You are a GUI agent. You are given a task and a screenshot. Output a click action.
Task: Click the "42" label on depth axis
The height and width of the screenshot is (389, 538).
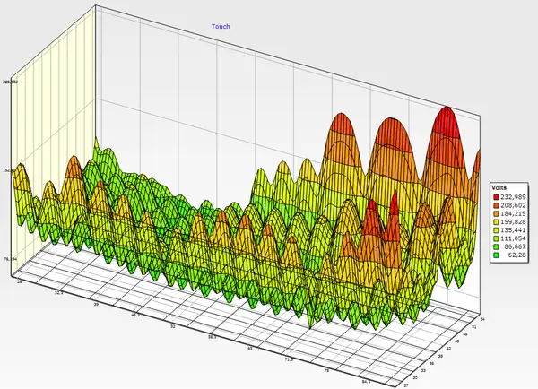pos(449,349)
